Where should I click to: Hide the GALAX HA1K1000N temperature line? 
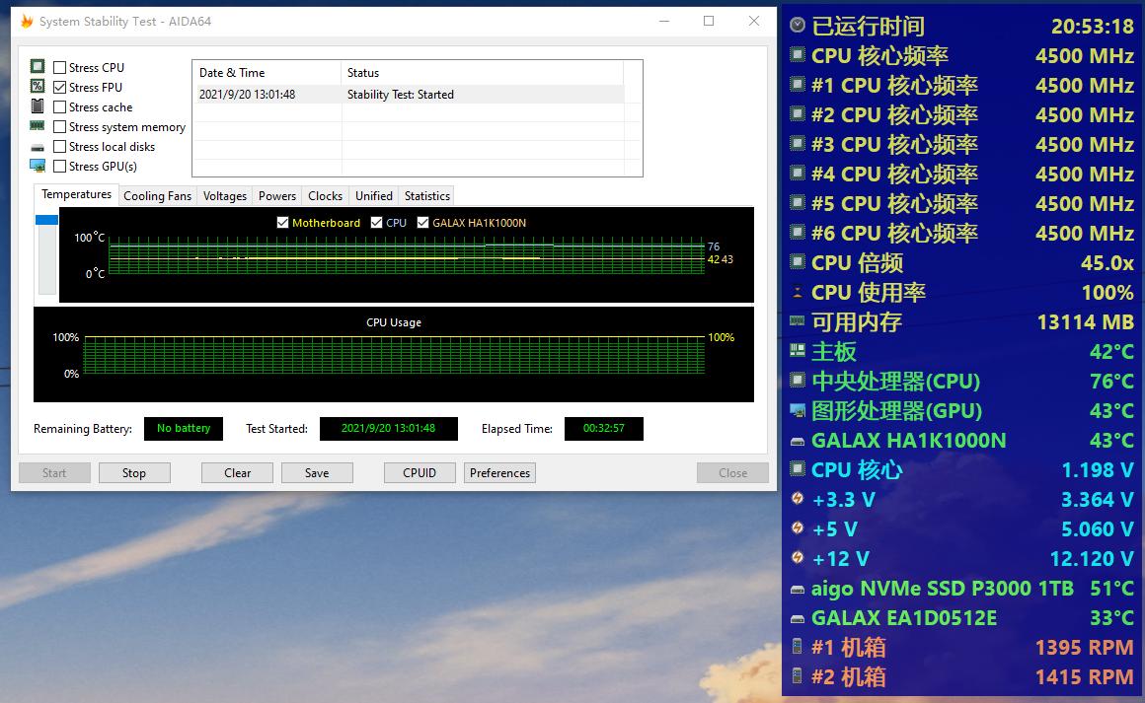pos(423,223)
